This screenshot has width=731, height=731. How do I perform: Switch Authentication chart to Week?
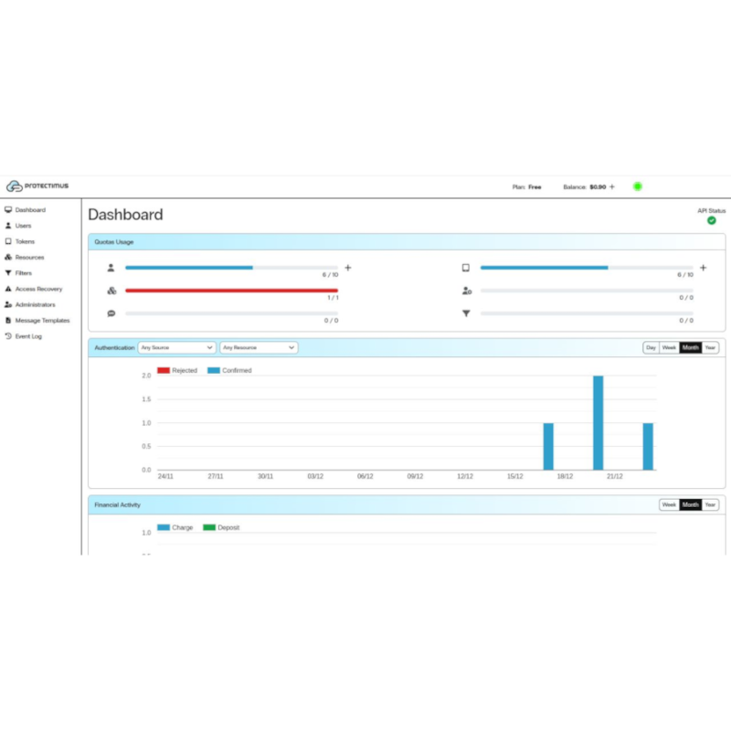pos(669,348)
